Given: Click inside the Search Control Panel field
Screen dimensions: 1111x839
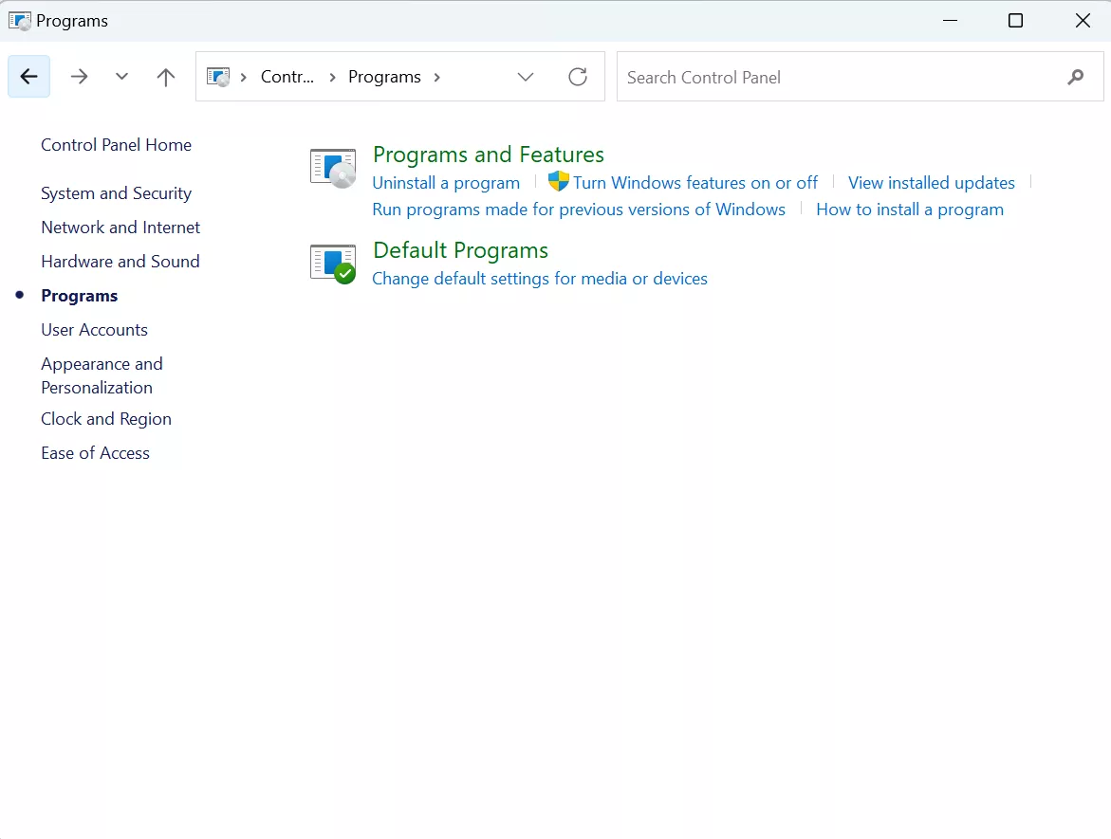Looking at the screenshot, I should (x=806, y=77).
